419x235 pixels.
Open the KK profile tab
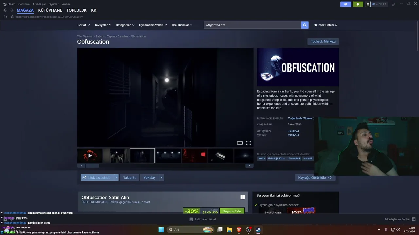coord(94,10)
